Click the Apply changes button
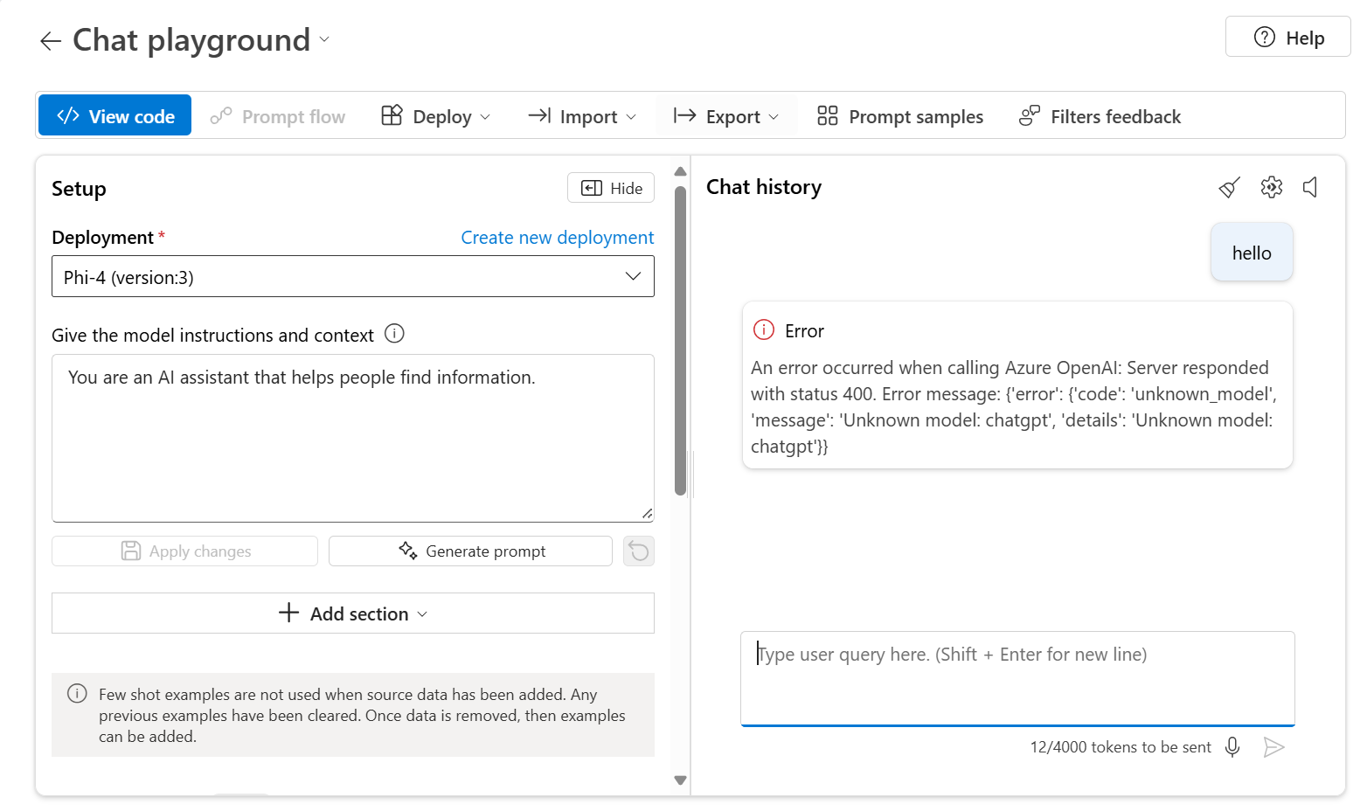Viewport: 1367px width, 811px height. tap(184, 551)
